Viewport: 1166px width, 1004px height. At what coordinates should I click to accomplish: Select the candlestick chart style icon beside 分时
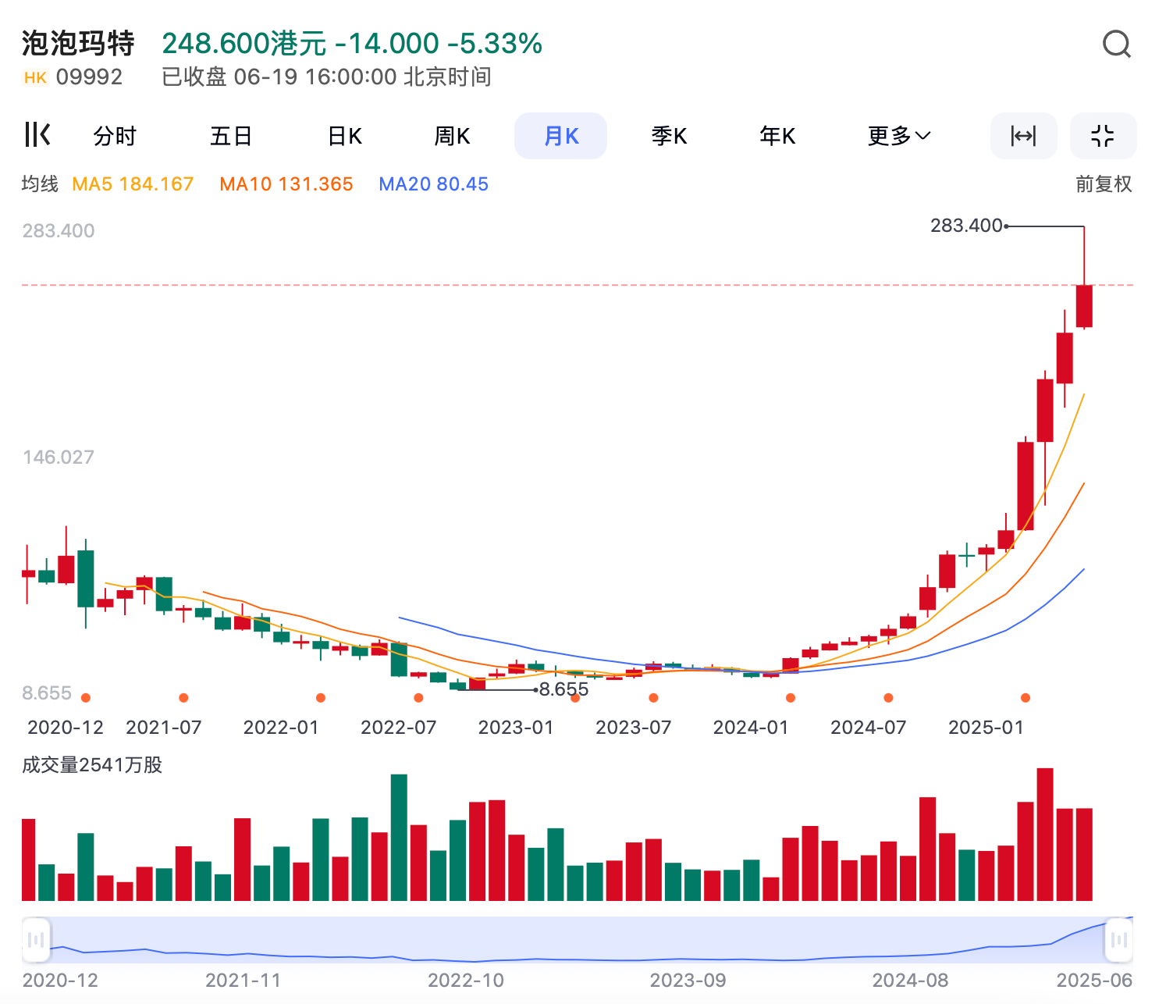click(36, 135)
